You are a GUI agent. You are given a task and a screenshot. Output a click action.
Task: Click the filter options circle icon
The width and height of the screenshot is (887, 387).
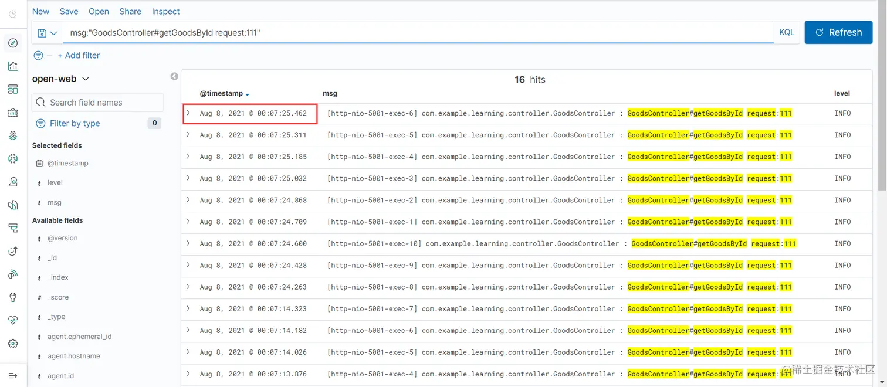click(x=38, y=55)
